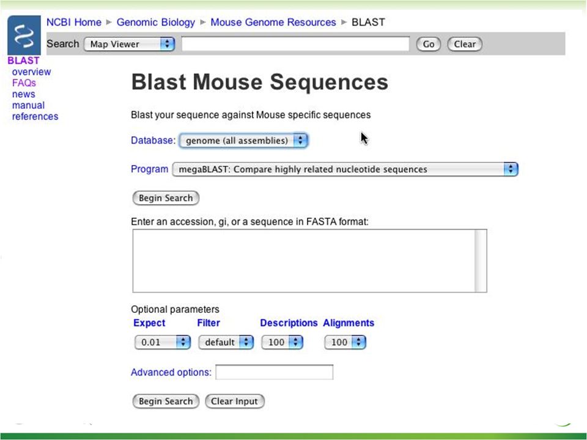Open the NCBI Home breadcrumb link
This screenshot has width=587, height=440.
(74, 22)
